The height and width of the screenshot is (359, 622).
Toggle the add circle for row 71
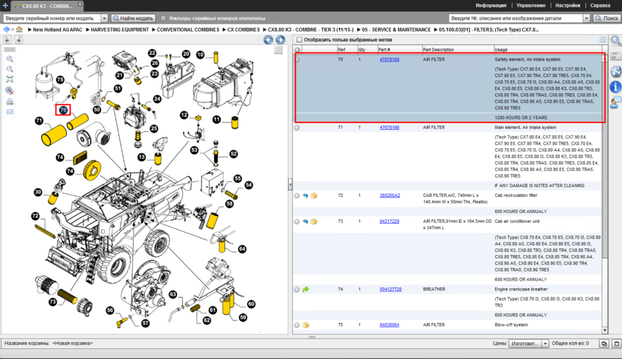(x=297, y=127)
